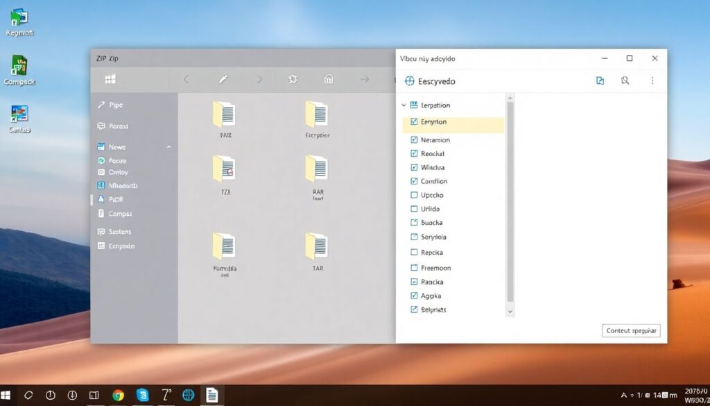Collapse the Newe section in sidebar

click(168, 147)
